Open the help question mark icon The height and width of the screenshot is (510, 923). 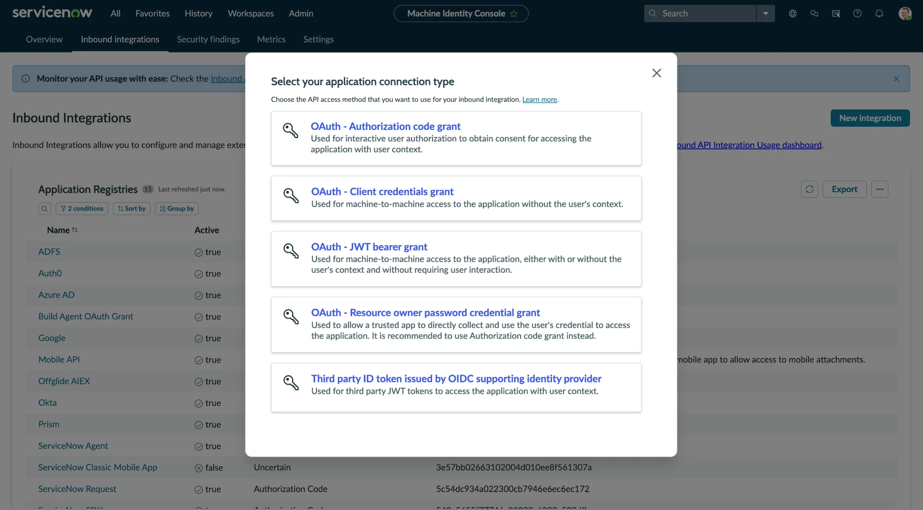tap(857, 13)
